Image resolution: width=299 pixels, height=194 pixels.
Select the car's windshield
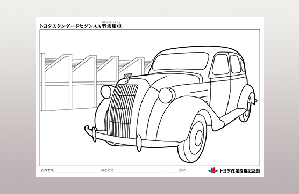180,62
